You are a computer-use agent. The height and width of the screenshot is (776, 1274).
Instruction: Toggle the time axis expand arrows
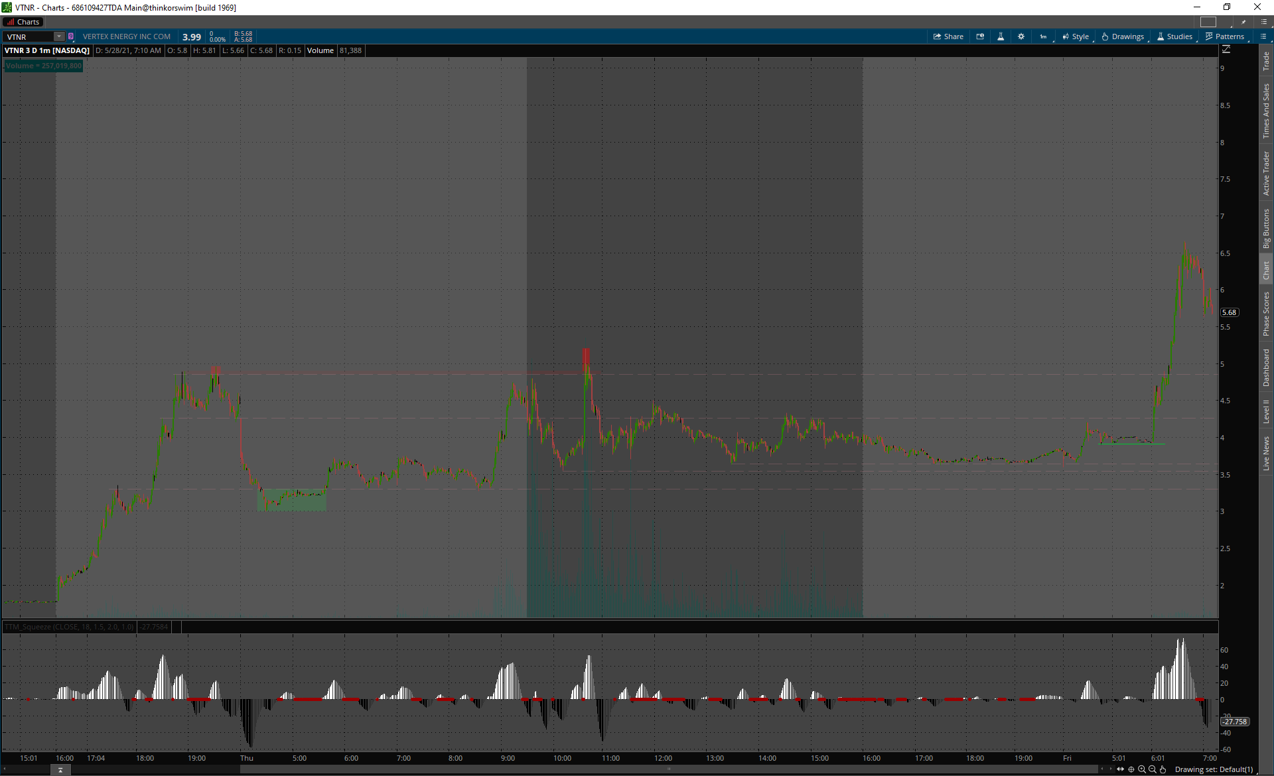1121,769
